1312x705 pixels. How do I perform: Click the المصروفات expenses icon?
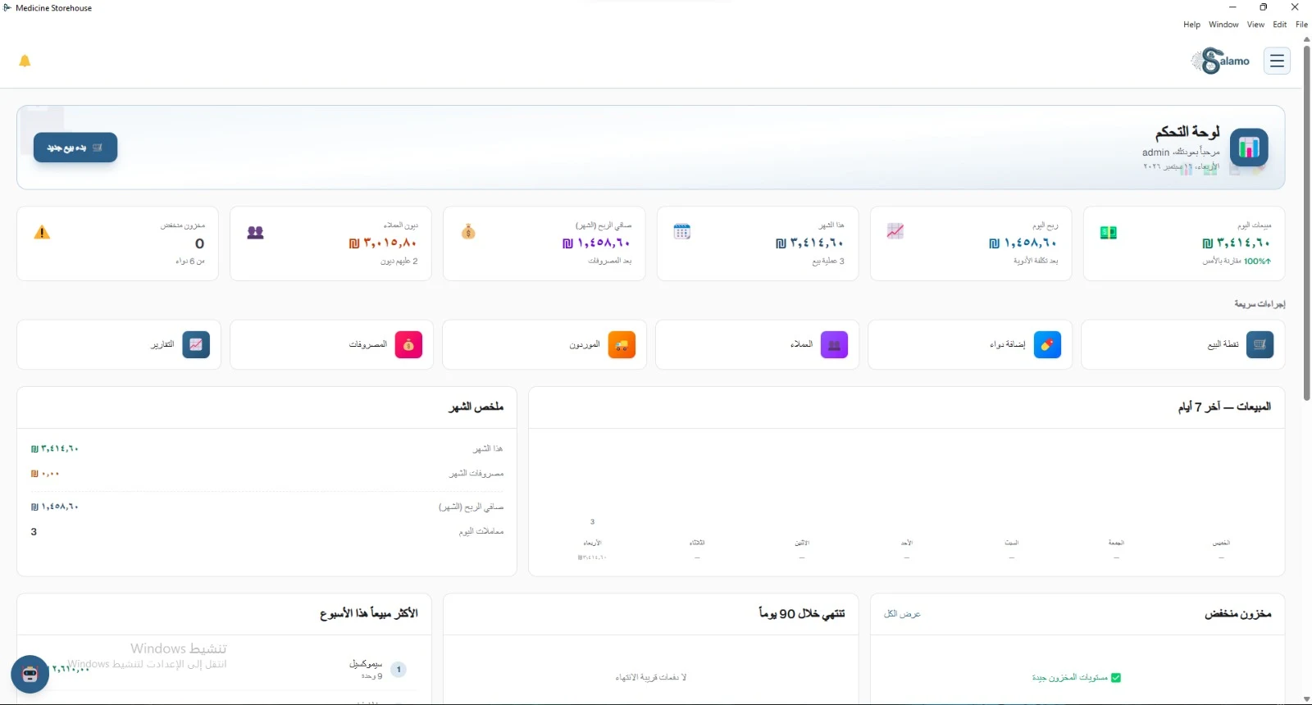click(408, 344)
